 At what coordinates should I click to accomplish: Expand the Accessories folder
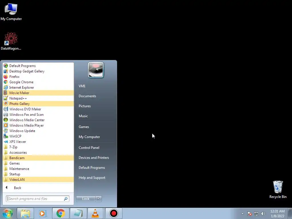click(x=38, y=152)
